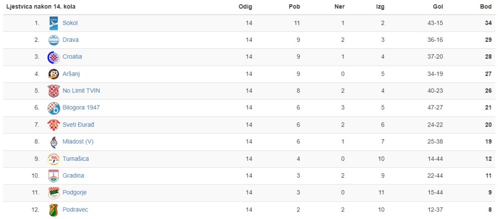Select the Podgorje club crest
Image resolution: width=498 pixels, height=219 pixels.
pyautogui.click(x=54, y=193)
